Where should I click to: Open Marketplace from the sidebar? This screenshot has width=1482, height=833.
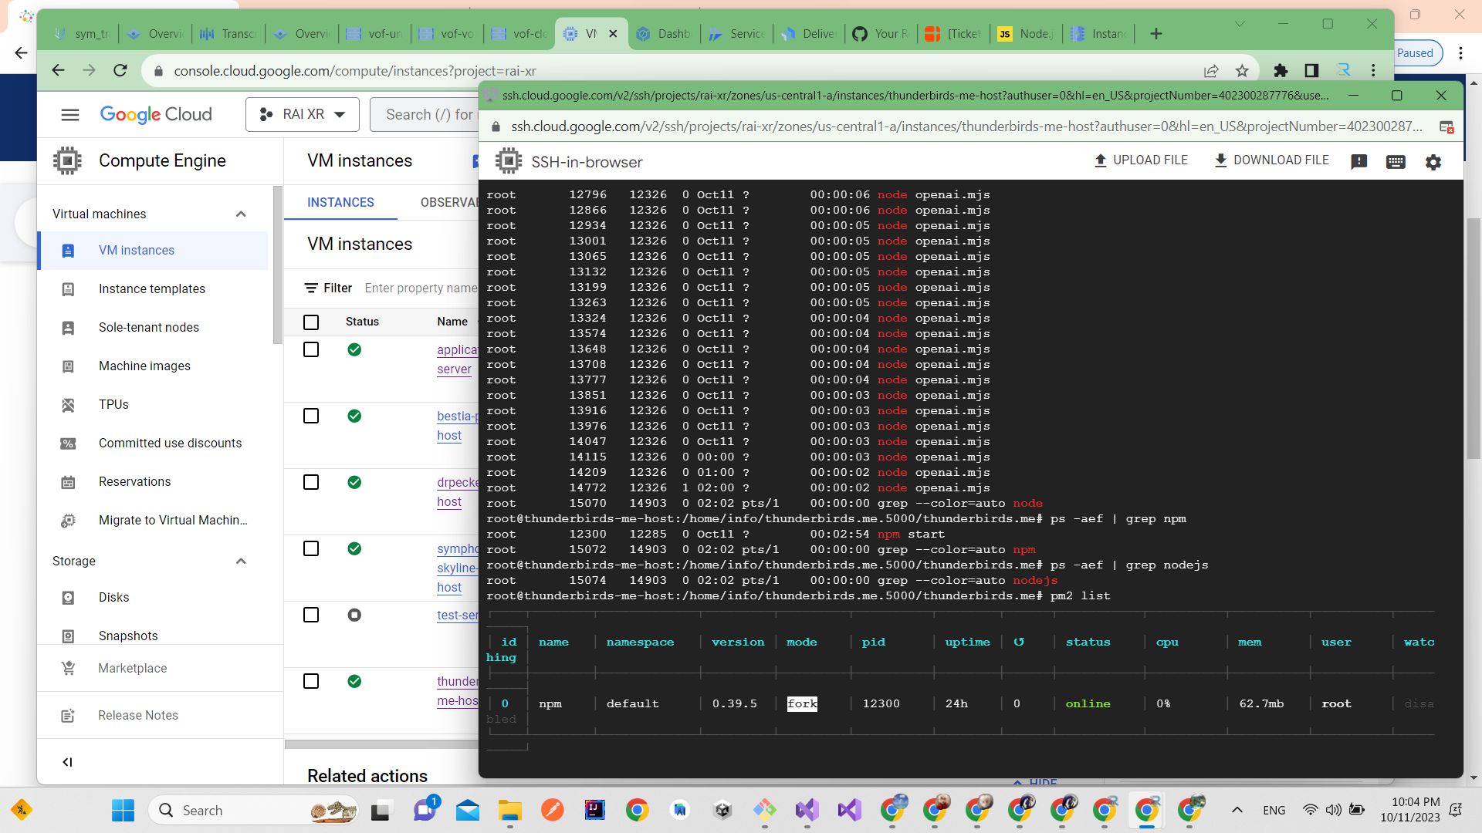pos(133,668)
